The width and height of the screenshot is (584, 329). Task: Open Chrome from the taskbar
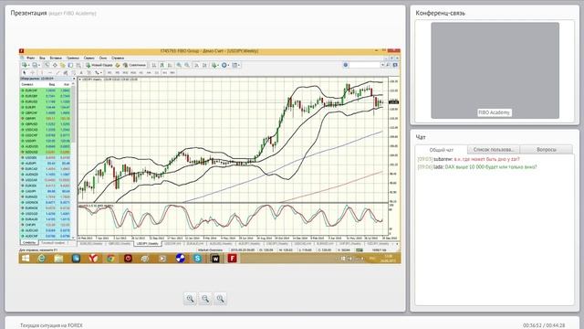point(110,258)
